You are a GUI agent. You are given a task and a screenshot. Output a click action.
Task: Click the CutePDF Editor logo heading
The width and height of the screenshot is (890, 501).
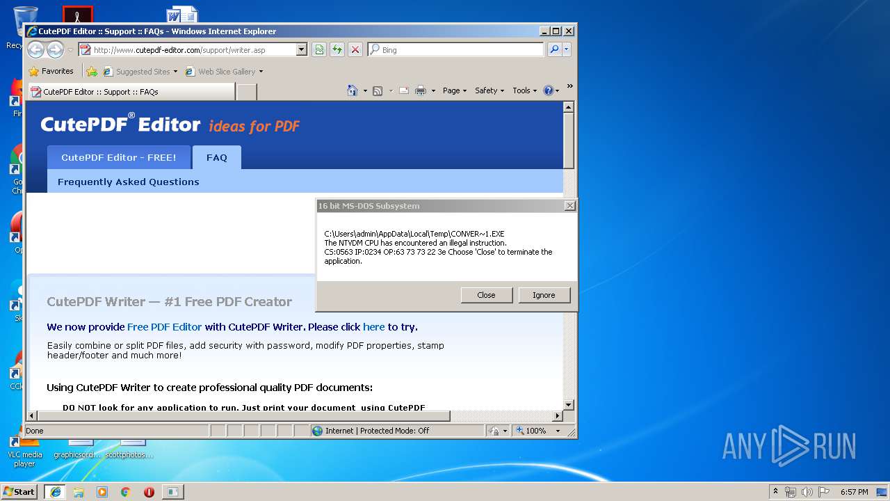[x=120, y=125]
